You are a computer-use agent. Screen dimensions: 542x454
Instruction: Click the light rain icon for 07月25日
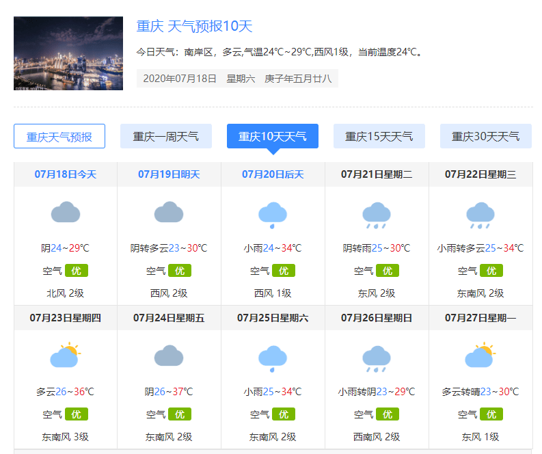pyautogui.click(x=273, y=358)
